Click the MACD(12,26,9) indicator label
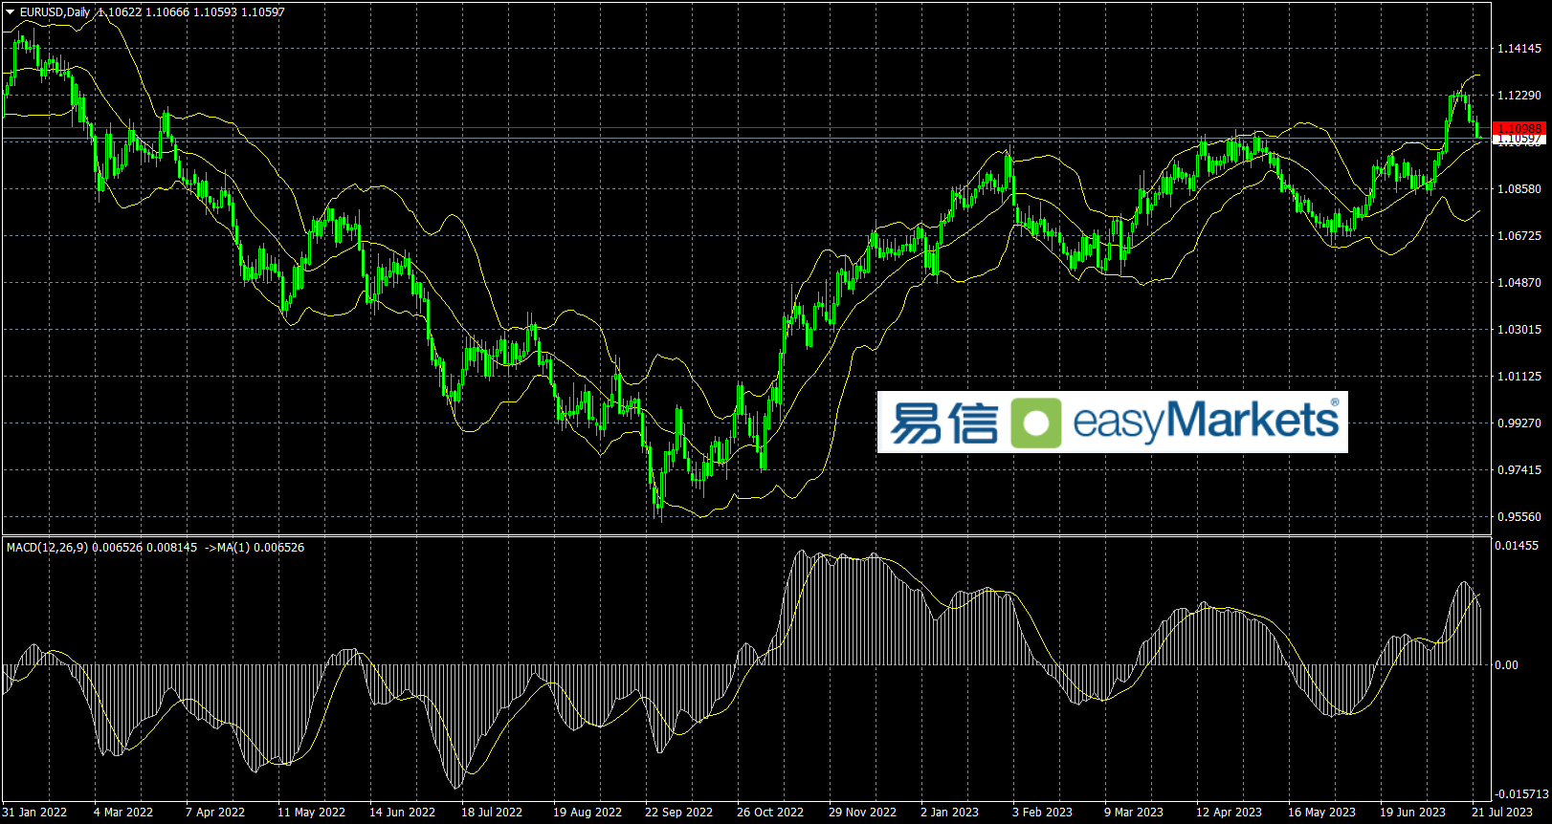 (47, 548)
